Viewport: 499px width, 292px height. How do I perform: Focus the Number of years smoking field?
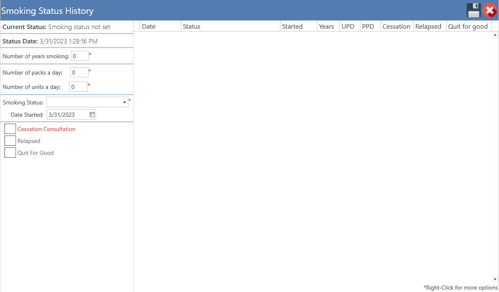tap(80, 56)
